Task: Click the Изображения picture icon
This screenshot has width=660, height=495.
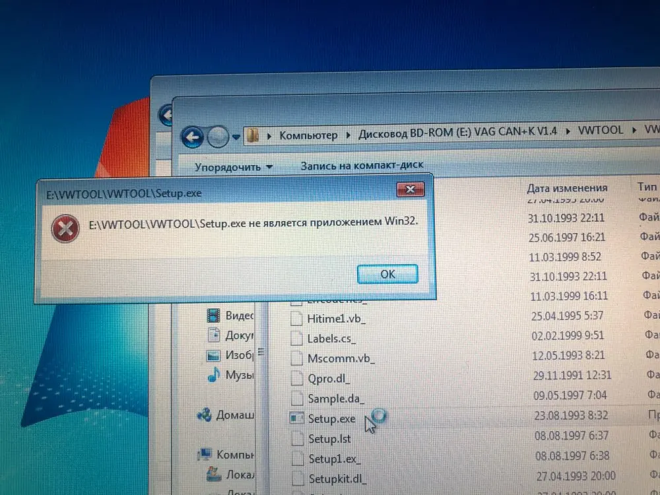Action: [213, 356]
